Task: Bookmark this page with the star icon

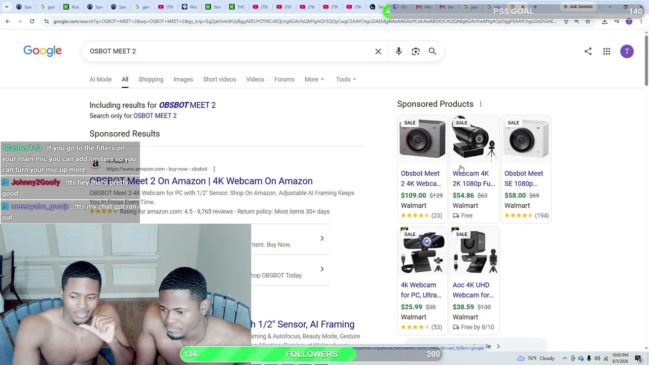Action: point(588,21)
